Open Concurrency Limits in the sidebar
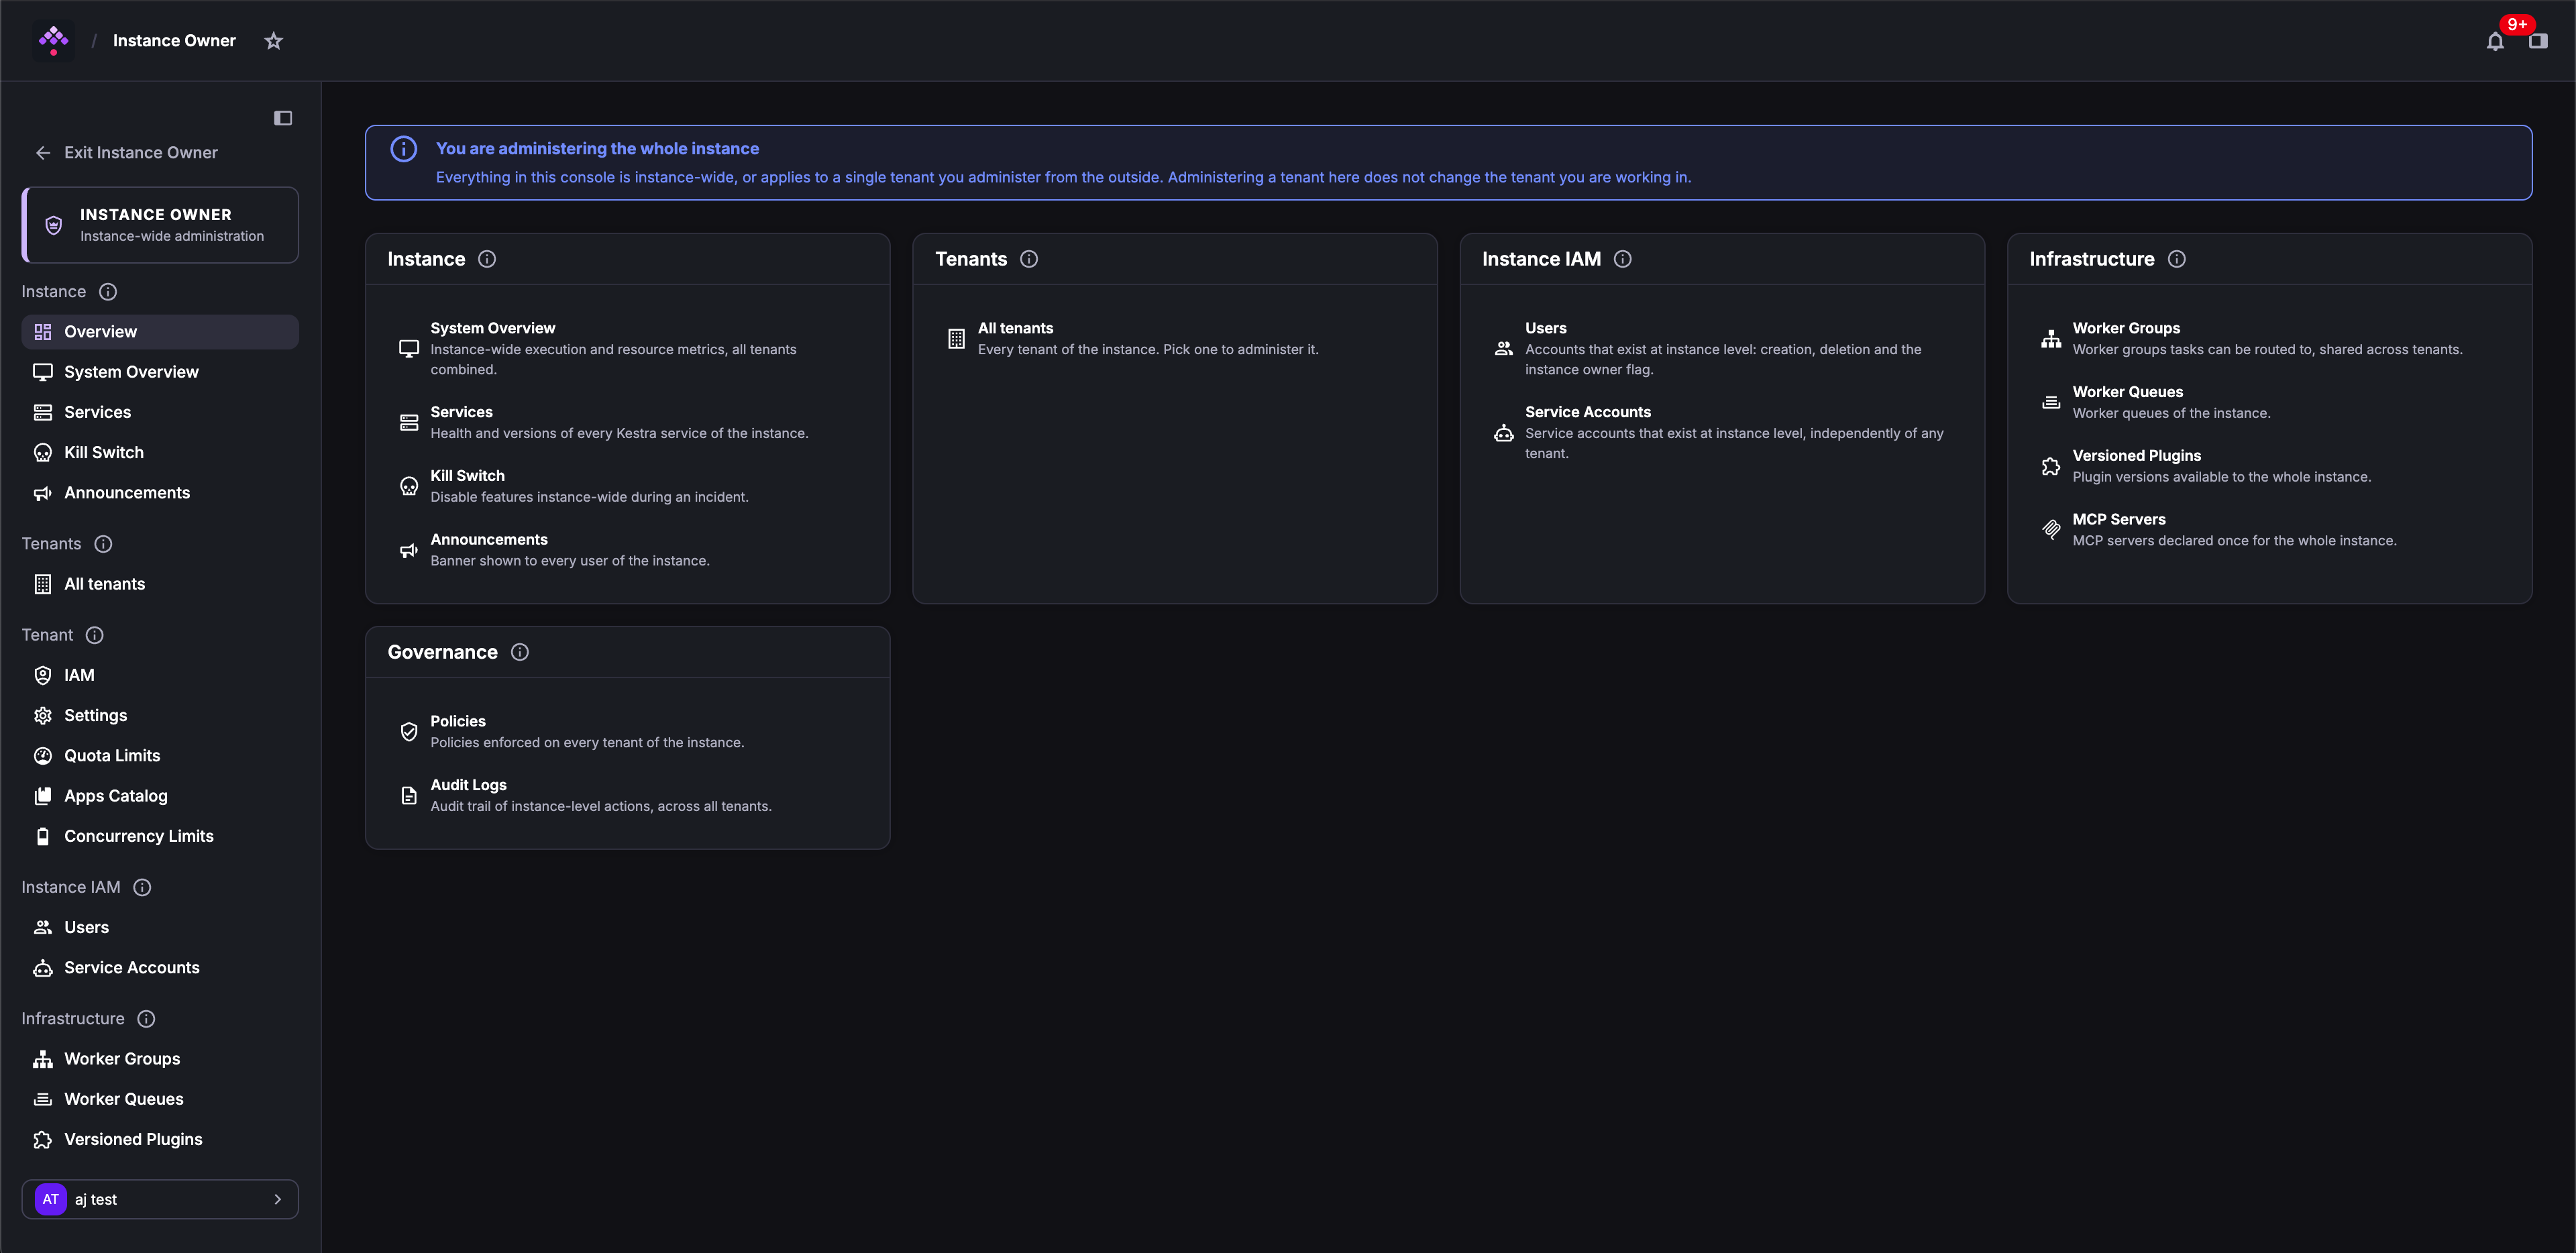Image resolution: width=2576 pixels, height=1253 pixels. [160, 836]
